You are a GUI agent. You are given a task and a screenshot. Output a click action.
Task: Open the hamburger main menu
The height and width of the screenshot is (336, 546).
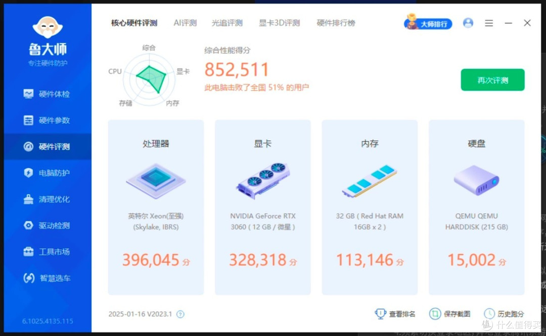(x=489, y=23)
